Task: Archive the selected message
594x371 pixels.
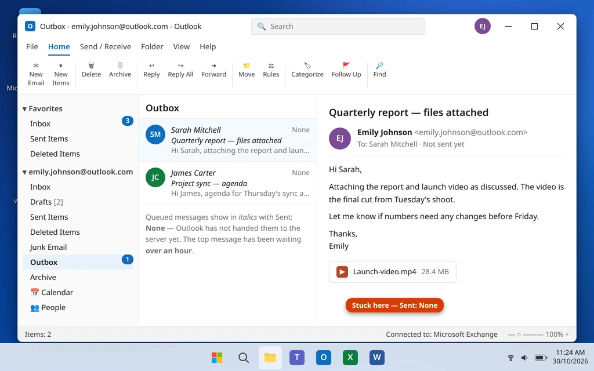Action: (x=120, y=70)
